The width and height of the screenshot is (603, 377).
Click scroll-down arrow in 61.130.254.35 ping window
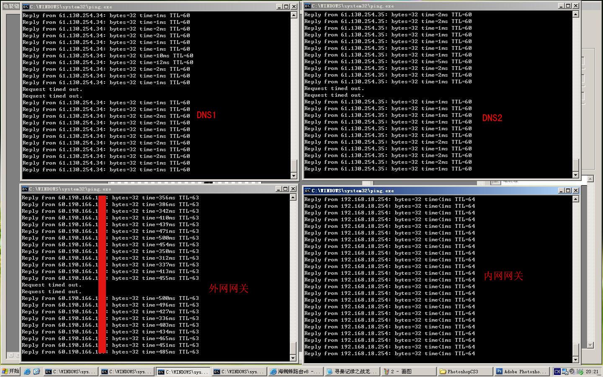[x=576, y=175]
